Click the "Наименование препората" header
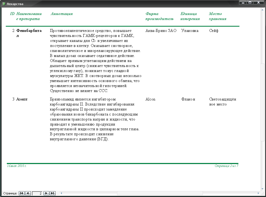 click(x=29, y=16)
